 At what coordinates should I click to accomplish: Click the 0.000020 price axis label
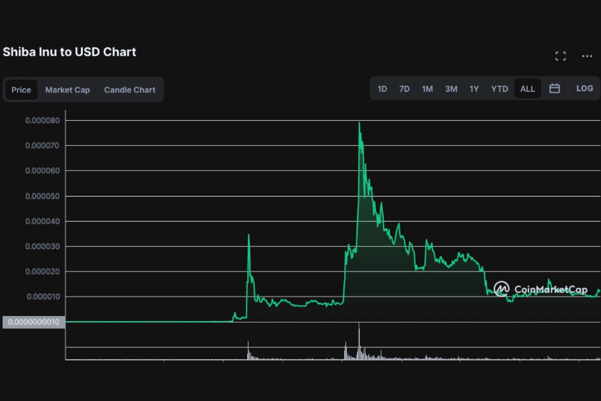pyautogui.click(x=43, y=271)
